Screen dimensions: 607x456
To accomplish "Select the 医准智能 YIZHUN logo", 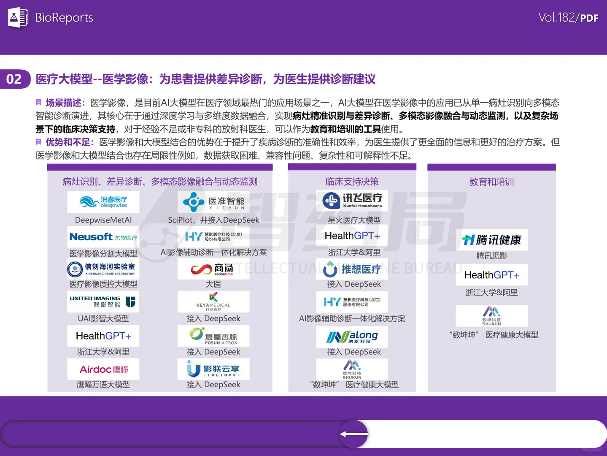I will click(213, 201).
